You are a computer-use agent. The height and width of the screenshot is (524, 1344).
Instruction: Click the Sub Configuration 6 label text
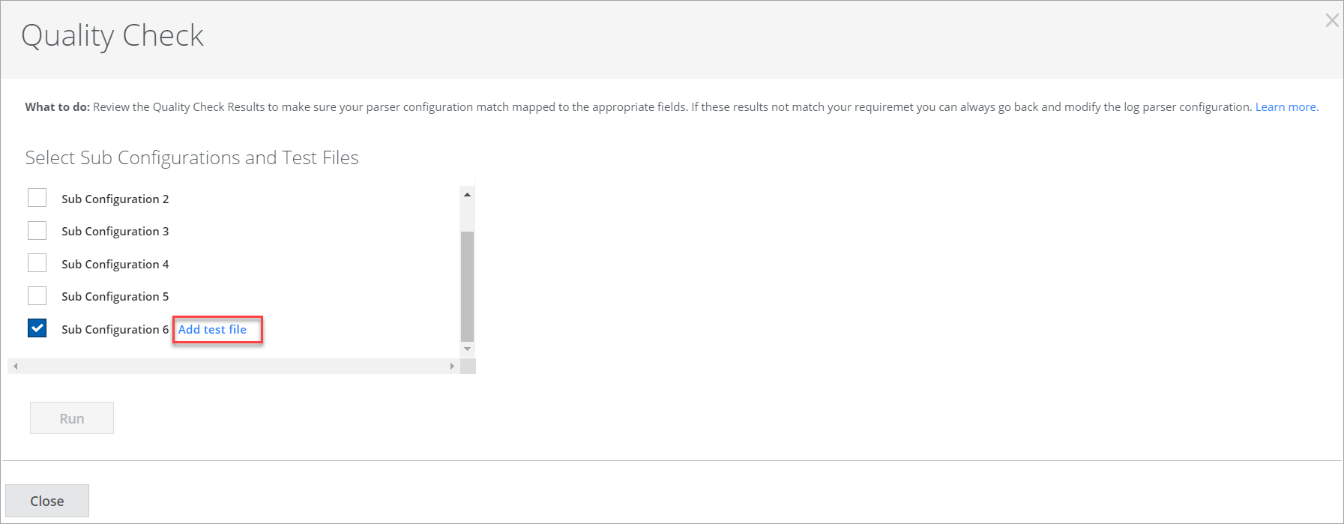(x=115, y=330)
